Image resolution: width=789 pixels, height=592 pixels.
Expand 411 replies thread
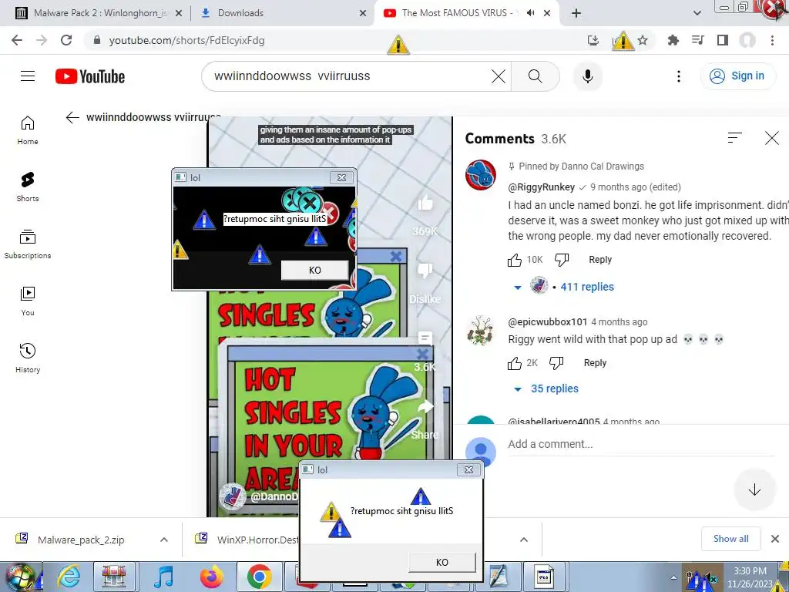coord(586,287)
